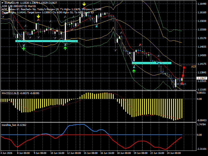Click the small triangle beside the EURUSD,H4 title
The height and width of the screenshot is (156, 208).
[x=3, y=3]
